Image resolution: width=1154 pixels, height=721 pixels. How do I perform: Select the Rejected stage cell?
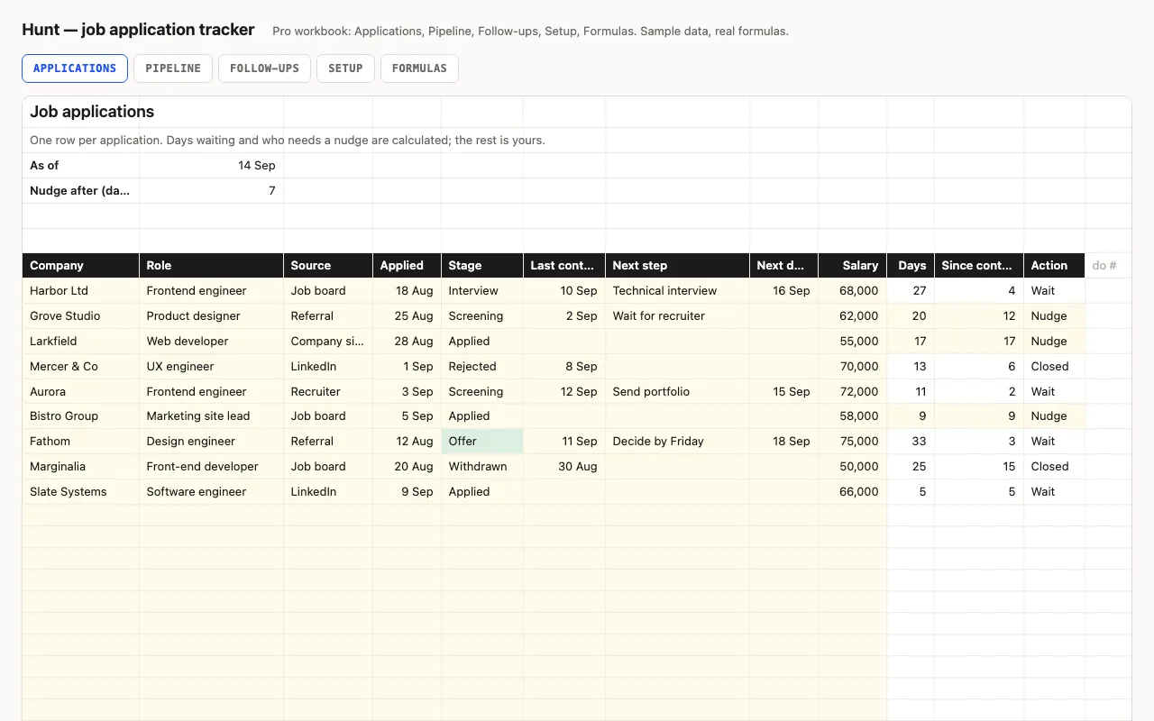[x=482, y=367]
